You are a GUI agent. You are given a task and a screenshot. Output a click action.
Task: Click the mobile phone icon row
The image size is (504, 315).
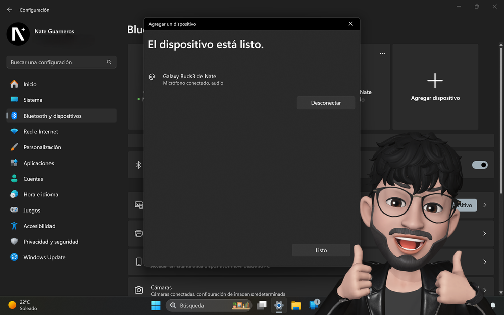click(x=139, y=261)
